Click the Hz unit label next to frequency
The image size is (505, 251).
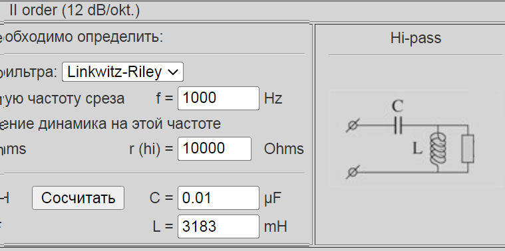coord(273,98)
